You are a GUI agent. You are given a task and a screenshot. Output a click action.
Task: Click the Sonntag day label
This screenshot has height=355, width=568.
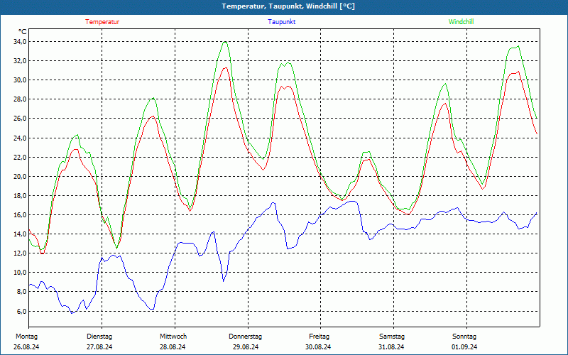tap(464, 337)
